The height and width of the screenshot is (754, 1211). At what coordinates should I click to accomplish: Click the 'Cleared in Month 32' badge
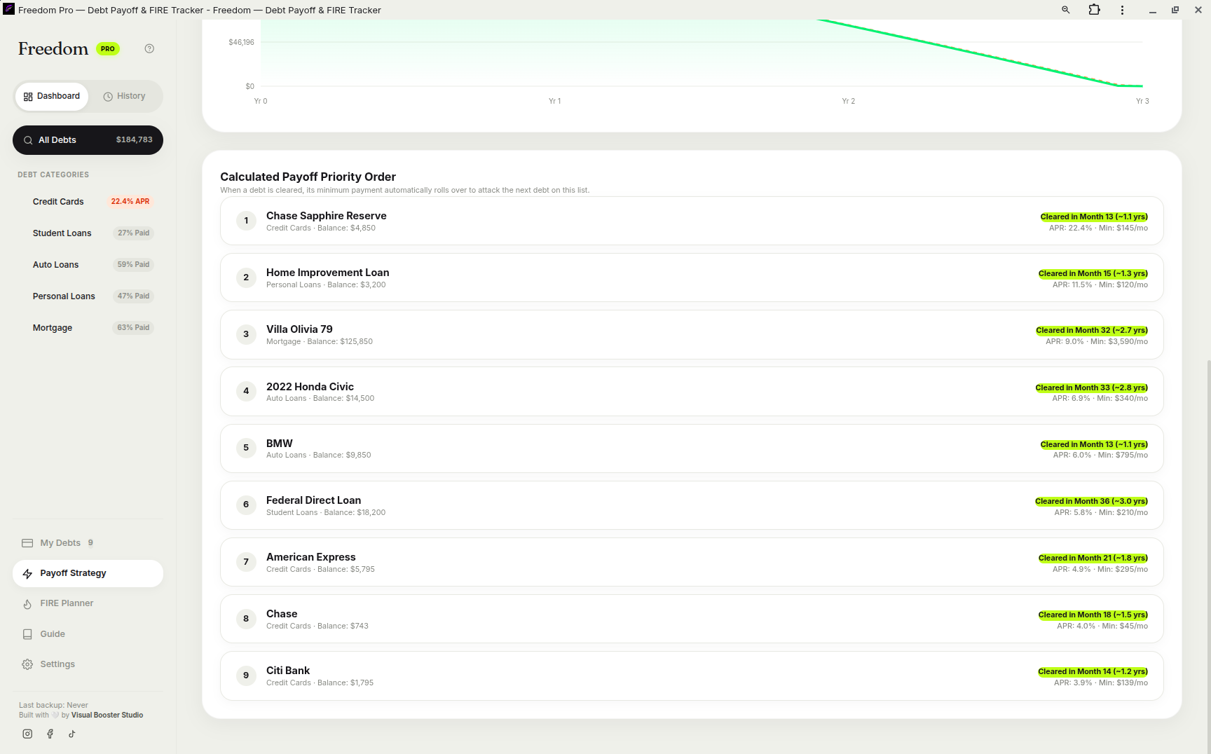coord(1092,331)
